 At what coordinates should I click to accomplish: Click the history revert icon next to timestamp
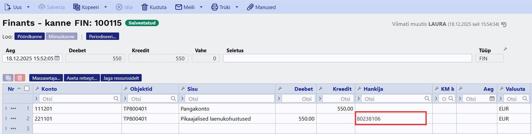[x=504, y=24]
